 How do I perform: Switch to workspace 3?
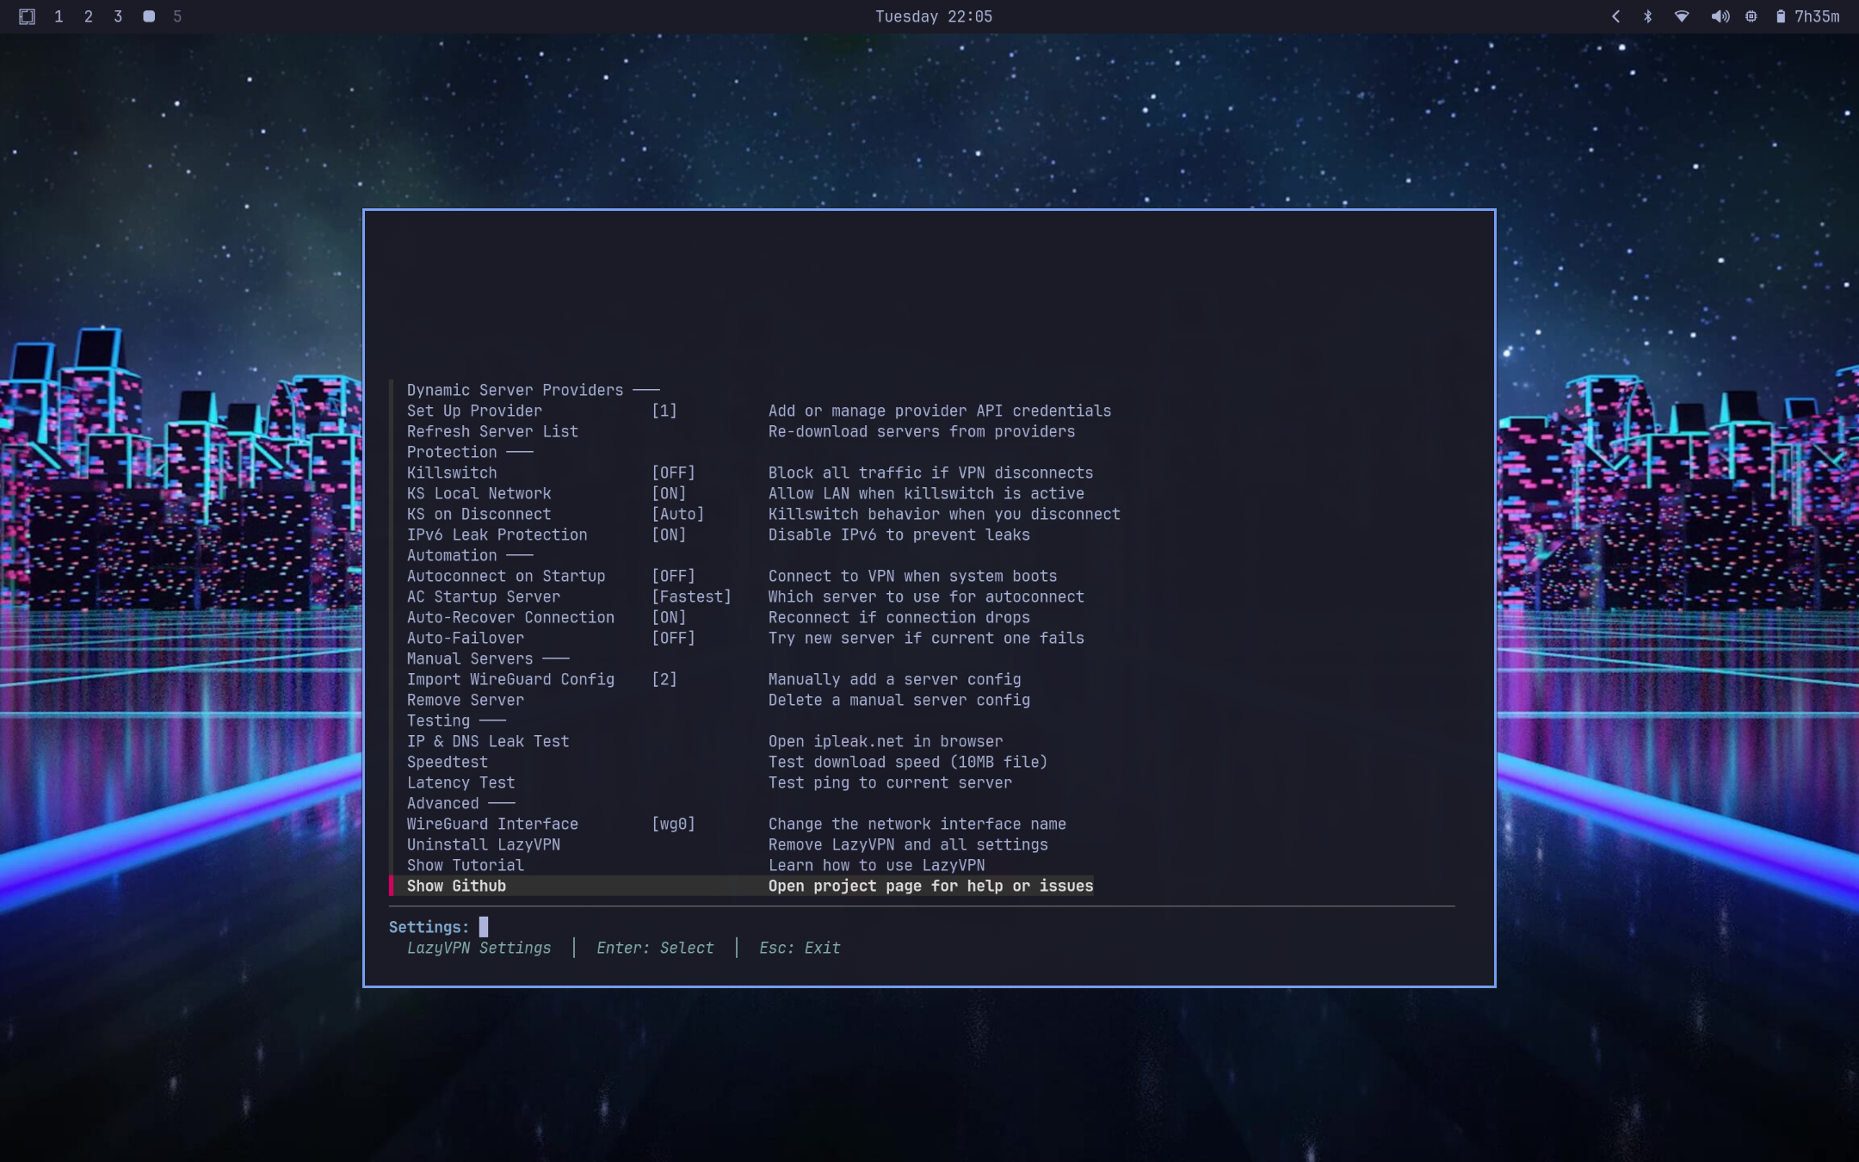[x=118, y=16]
